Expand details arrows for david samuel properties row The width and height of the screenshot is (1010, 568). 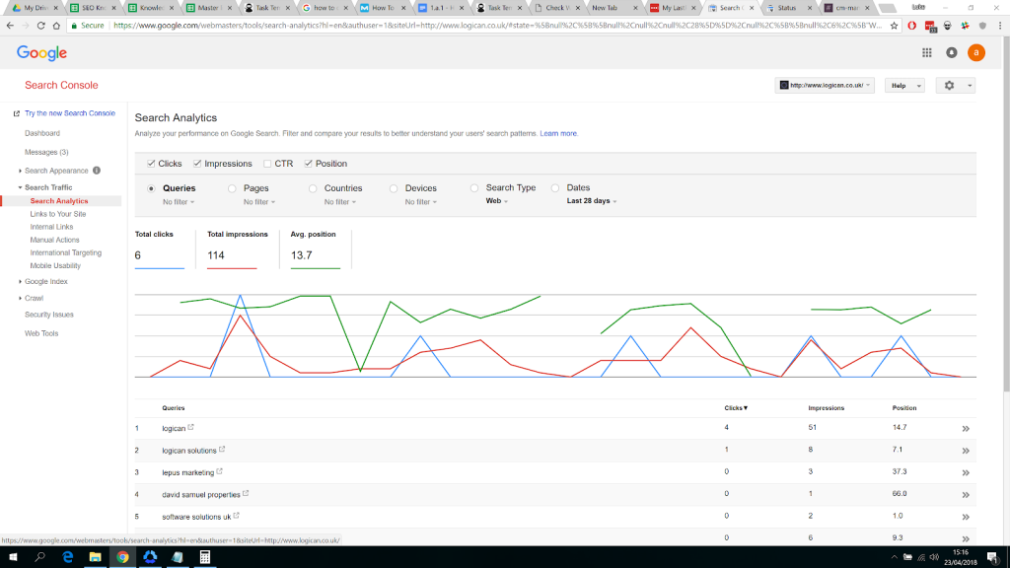click(x=966, y=495)
